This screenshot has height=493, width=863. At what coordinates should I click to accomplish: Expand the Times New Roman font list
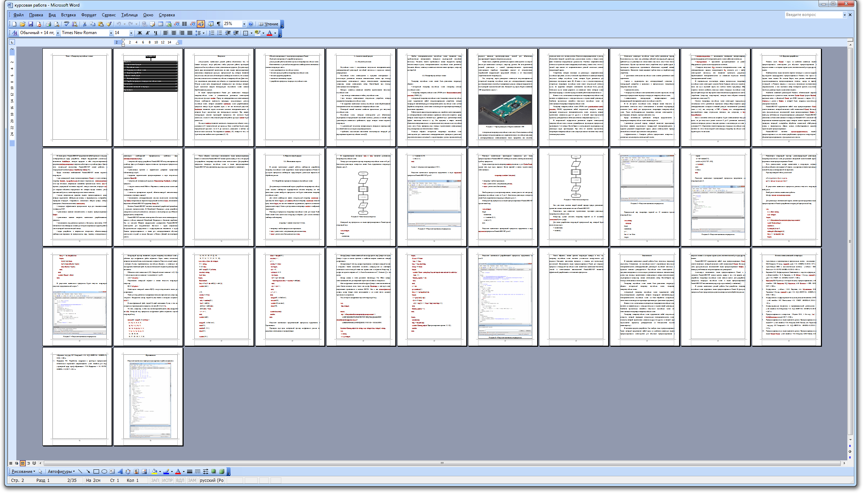click(111, 33)
